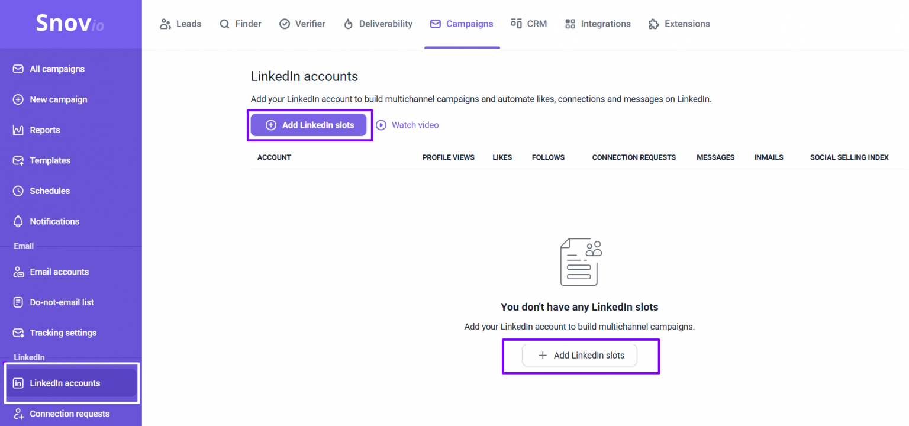The height and width of the screenshot is (426, 909).
Task: Go to the Deliverability tab
Action: [378, 24]
